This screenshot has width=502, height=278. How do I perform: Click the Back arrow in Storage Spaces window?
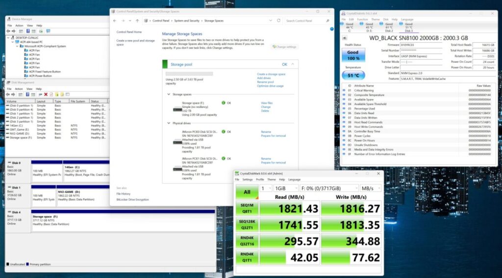pyautogui.click(x=115, y=21)
